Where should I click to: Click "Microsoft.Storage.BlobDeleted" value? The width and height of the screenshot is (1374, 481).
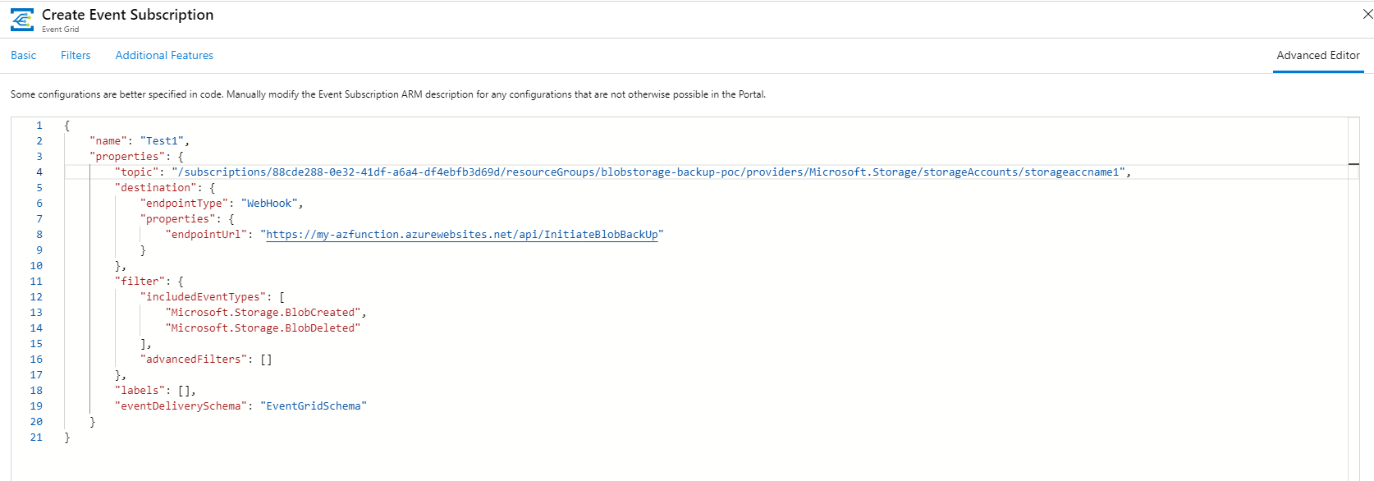coord(263,328)
